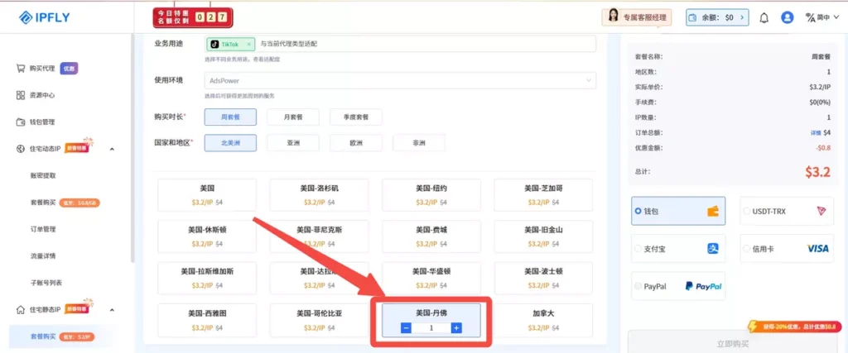The height and width of the screenshot is (353, 848).
Task: Click the 美国-丹佛 quantity field
Action: [431, 327]
